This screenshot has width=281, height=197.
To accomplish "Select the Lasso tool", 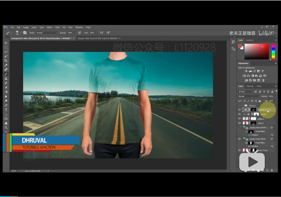I will pos(6,52).
